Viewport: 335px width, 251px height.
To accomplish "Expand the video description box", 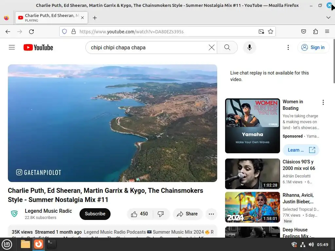I will tap(113, 232).
